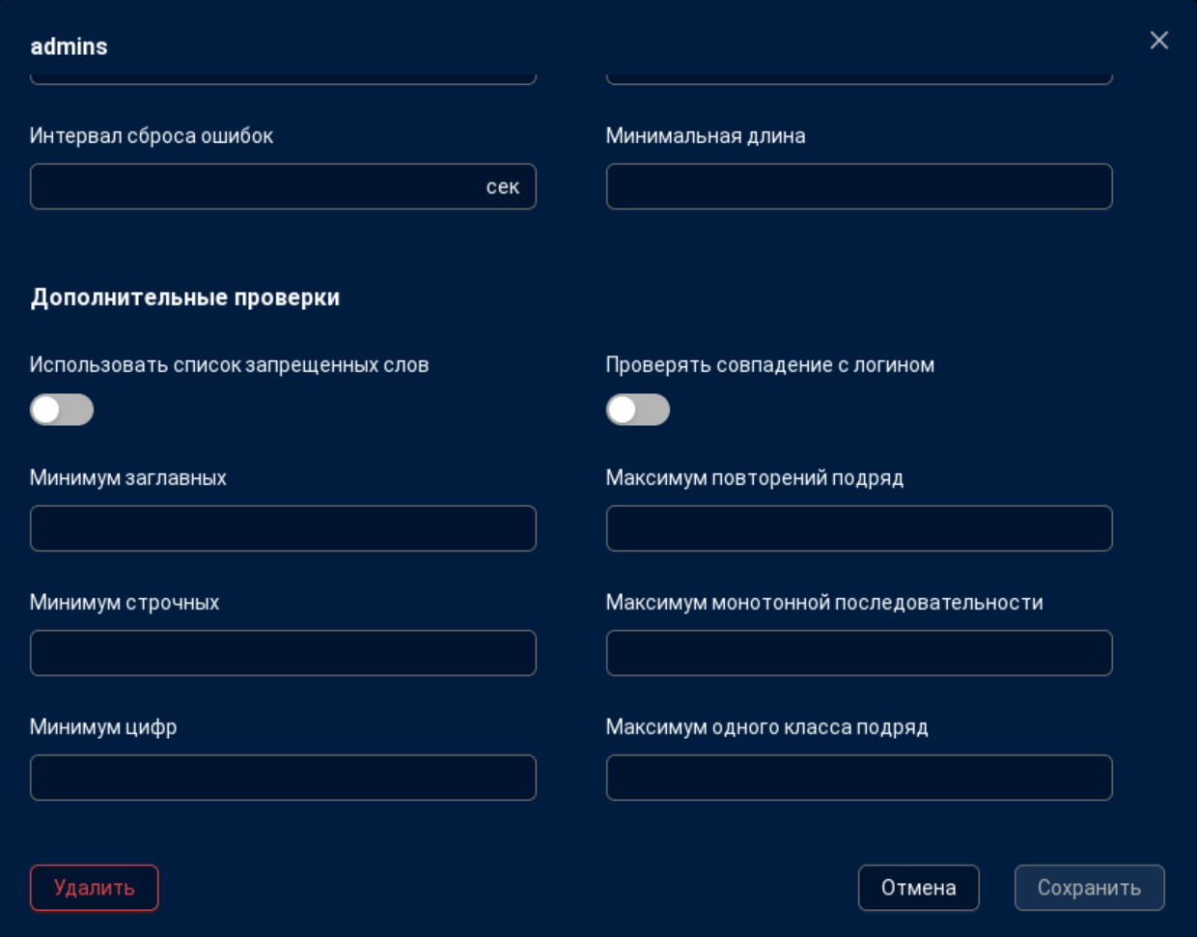
Task: Click inside the 'Минимум цифр' input
Action: tap(283, 778)
